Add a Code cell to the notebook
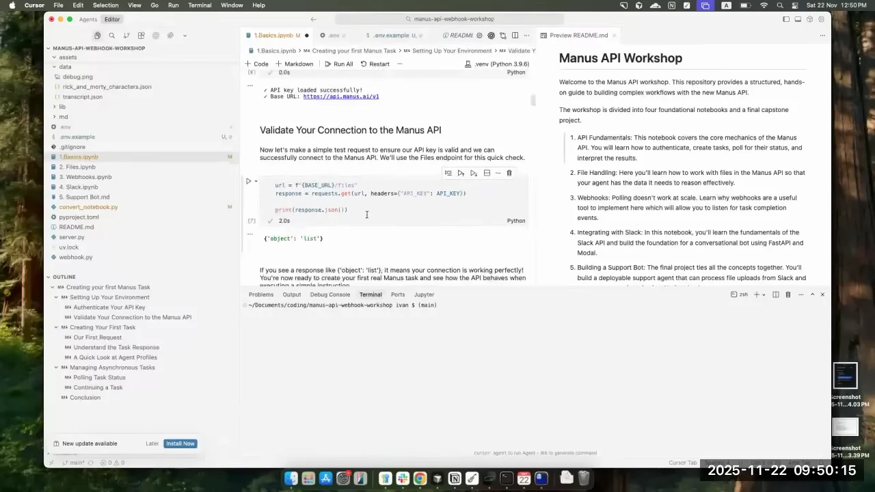The image size is (875, 492). click(257, 64)
